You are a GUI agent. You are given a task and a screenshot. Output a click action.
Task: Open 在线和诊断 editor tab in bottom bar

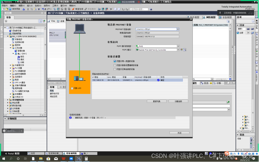tap(54, 154)
